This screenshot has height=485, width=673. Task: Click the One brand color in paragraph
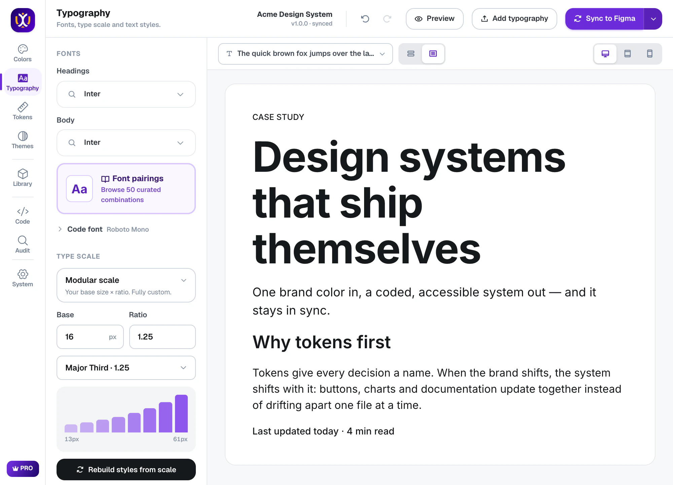tap(424, 301)
